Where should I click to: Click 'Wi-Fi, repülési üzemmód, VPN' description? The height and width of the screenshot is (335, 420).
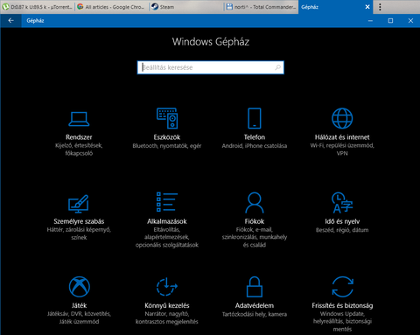[342, 150]
